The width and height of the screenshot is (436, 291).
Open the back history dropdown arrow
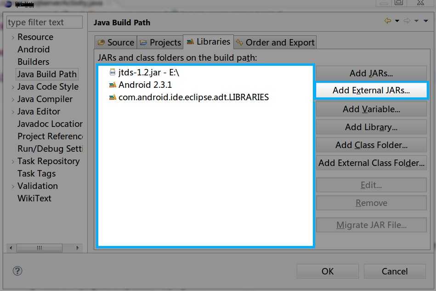(x=397, y=21)
